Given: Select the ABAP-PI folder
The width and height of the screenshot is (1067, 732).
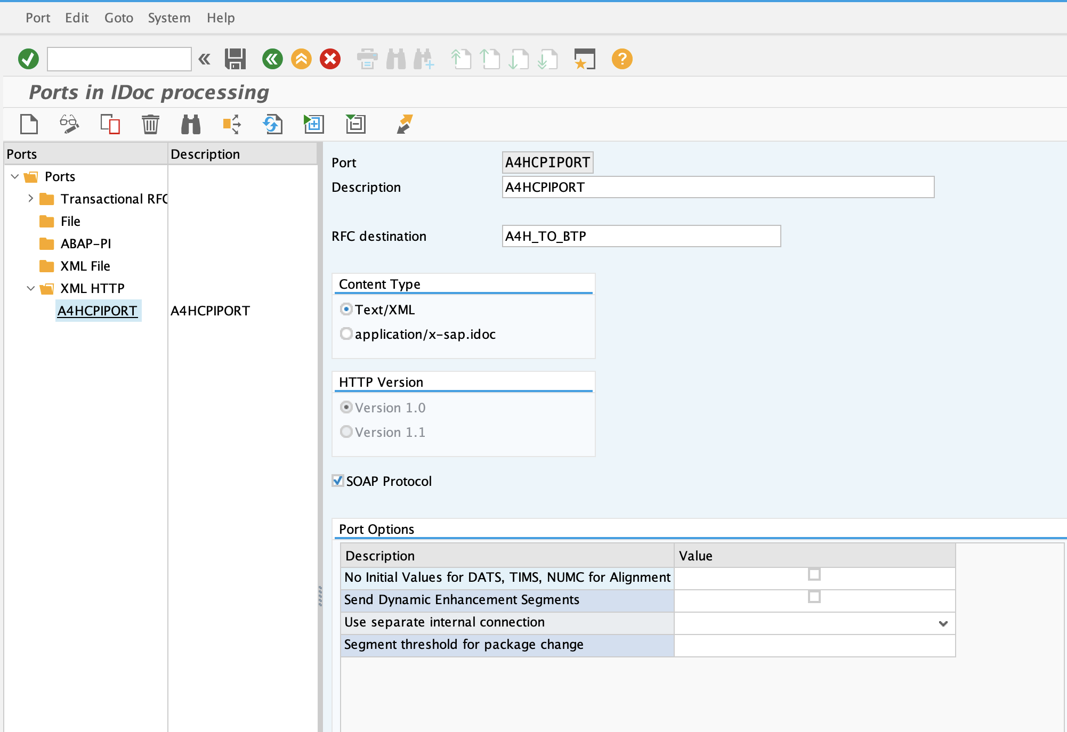Looking at the screenshot, I should (x=86, y=243).
